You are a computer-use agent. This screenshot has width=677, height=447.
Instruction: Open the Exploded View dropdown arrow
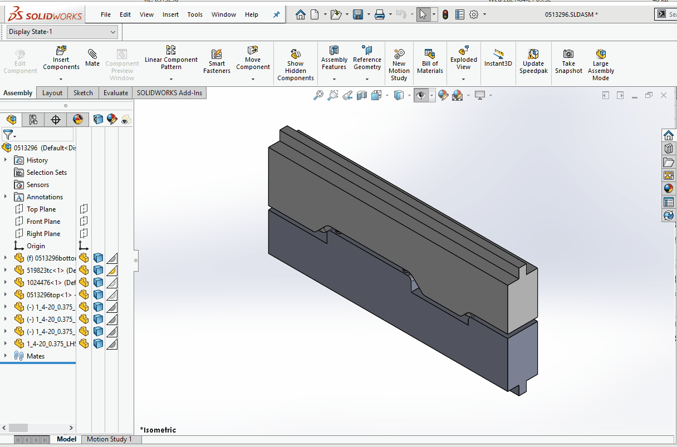(463, 78)
